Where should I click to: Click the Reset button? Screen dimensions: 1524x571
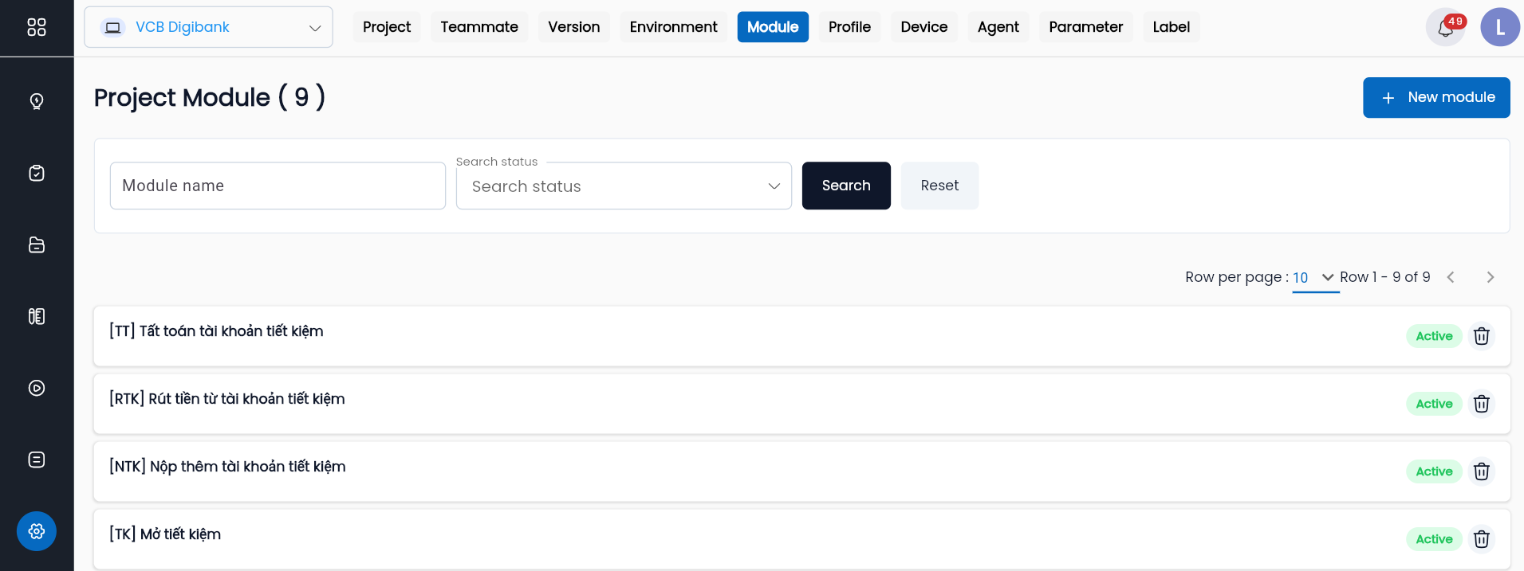939,186
